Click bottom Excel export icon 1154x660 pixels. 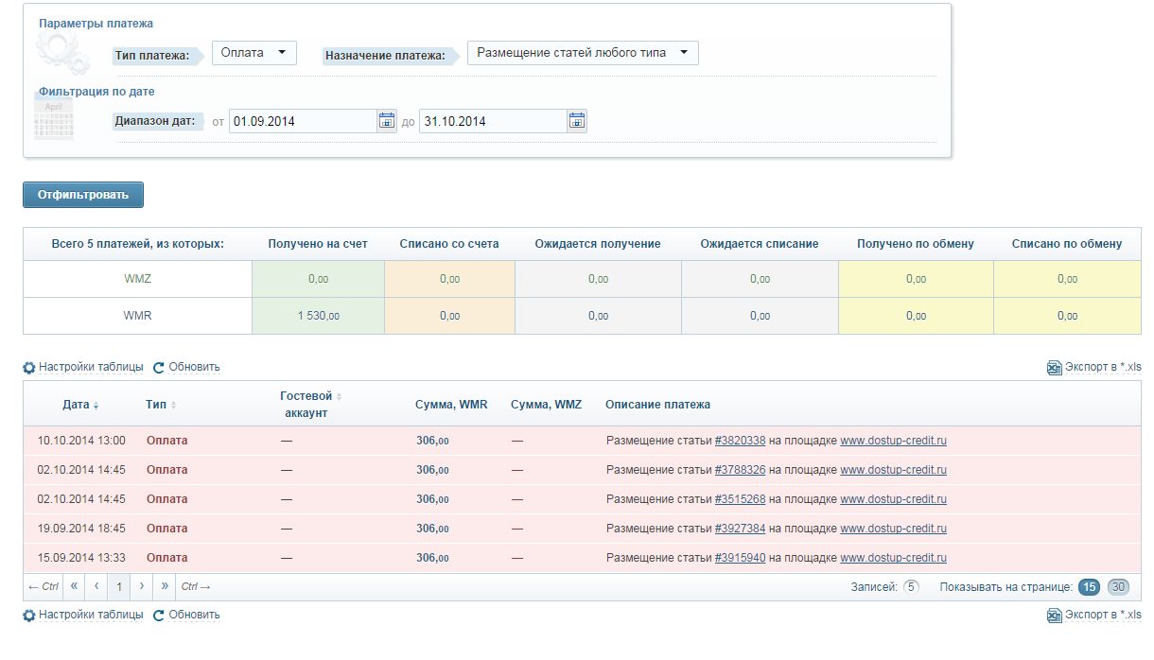[x=1054, y=616]
